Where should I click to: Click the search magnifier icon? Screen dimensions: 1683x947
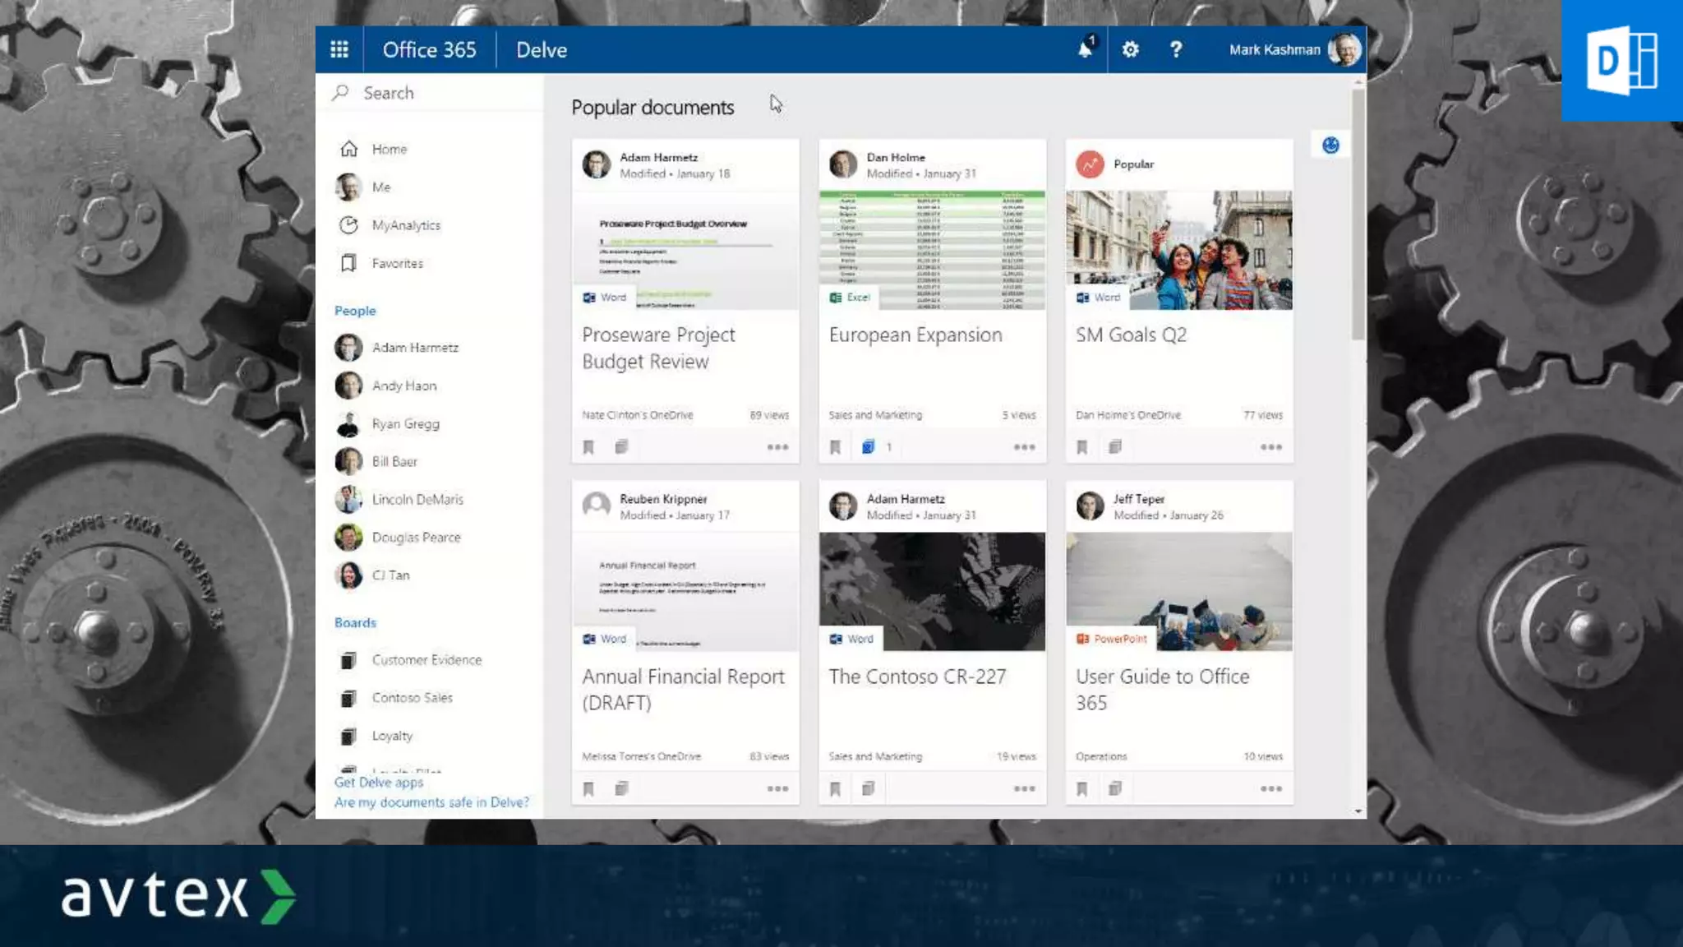point(341,93)
